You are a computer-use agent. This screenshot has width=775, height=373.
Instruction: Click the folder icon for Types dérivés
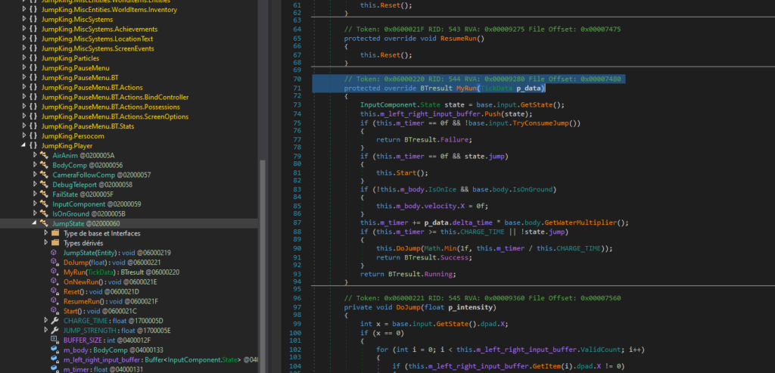tap(55, 243)
